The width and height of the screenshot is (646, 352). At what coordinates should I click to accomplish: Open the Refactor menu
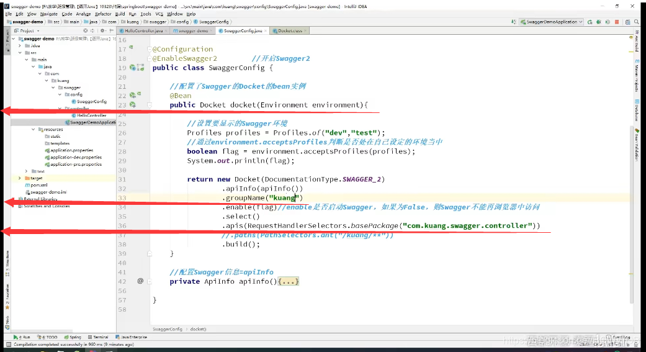(103, 14)
